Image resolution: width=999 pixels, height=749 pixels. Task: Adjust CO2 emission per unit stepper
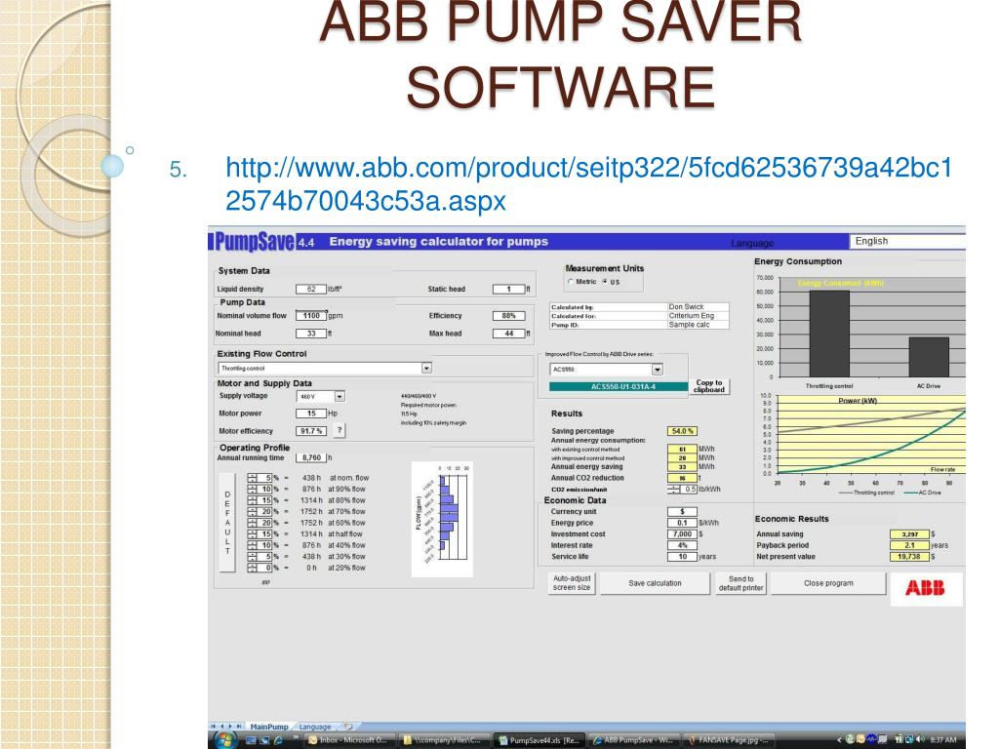673,490
